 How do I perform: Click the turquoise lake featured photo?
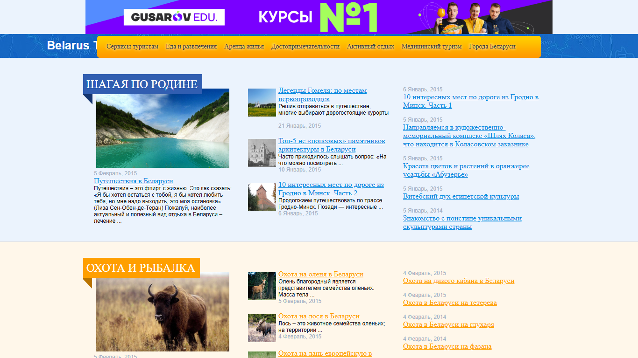pyautogui.click(x=163, y=129)
